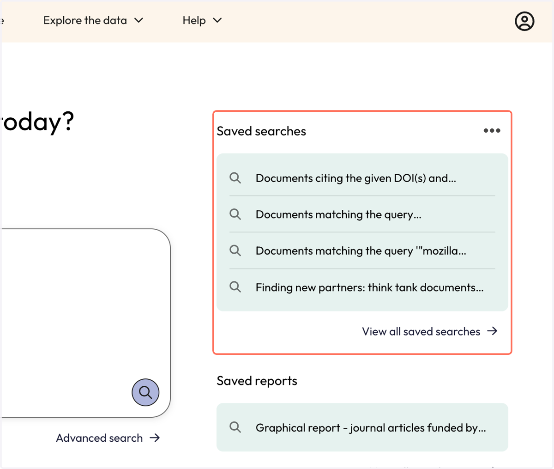The height and width of the screenshot is (469, 554).
Task: Follow the View all saved searches link
Action: (430, 331)
